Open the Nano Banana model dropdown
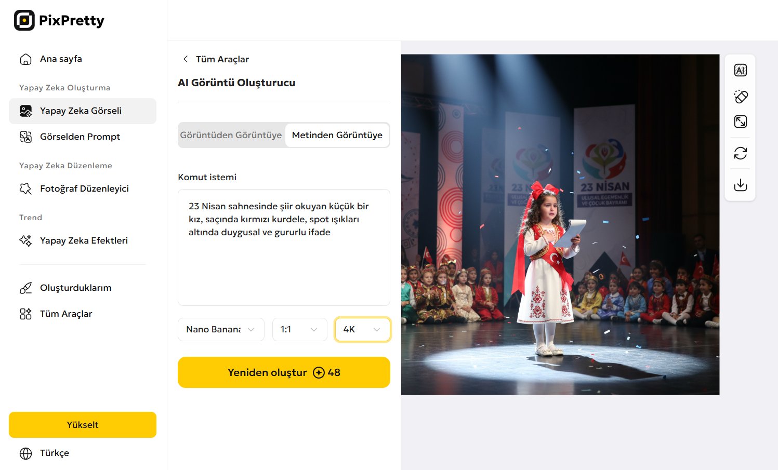 [x=221, y=330]
